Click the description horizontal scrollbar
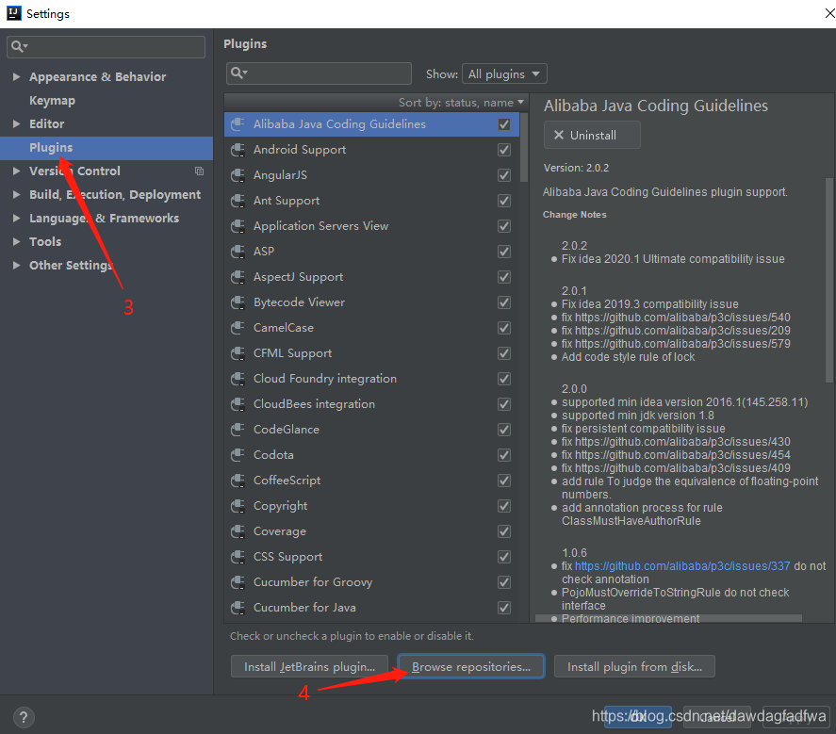 click(668, 618)
